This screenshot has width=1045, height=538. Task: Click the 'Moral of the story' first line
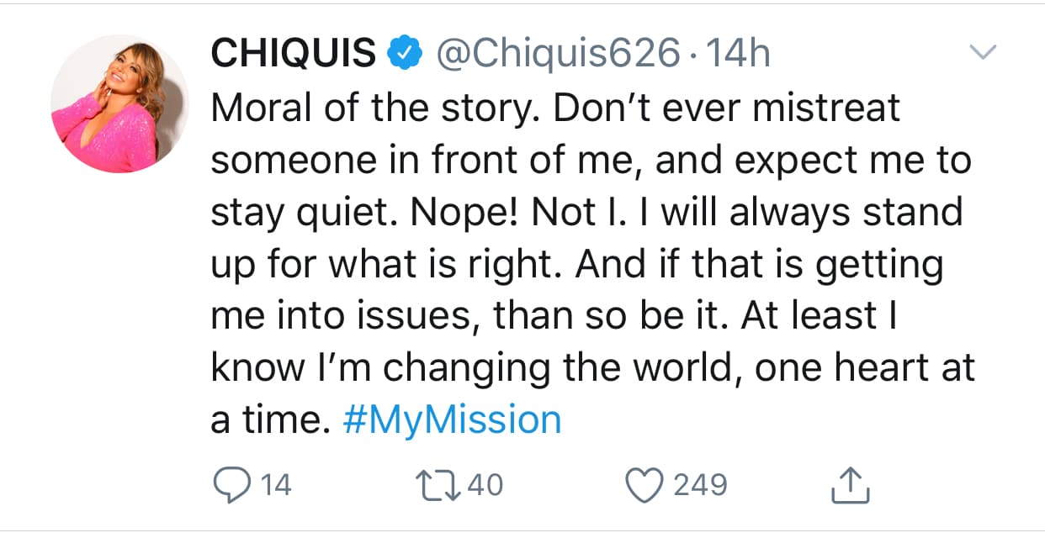(555, 108)
